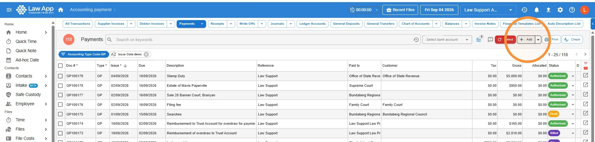Click the Print button
The image size is (595, 142).
(552, 40)
